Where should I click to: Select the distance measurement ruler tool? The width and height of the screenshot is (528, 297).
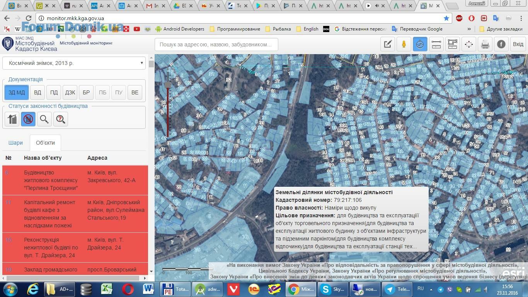[x=436, y=44]
